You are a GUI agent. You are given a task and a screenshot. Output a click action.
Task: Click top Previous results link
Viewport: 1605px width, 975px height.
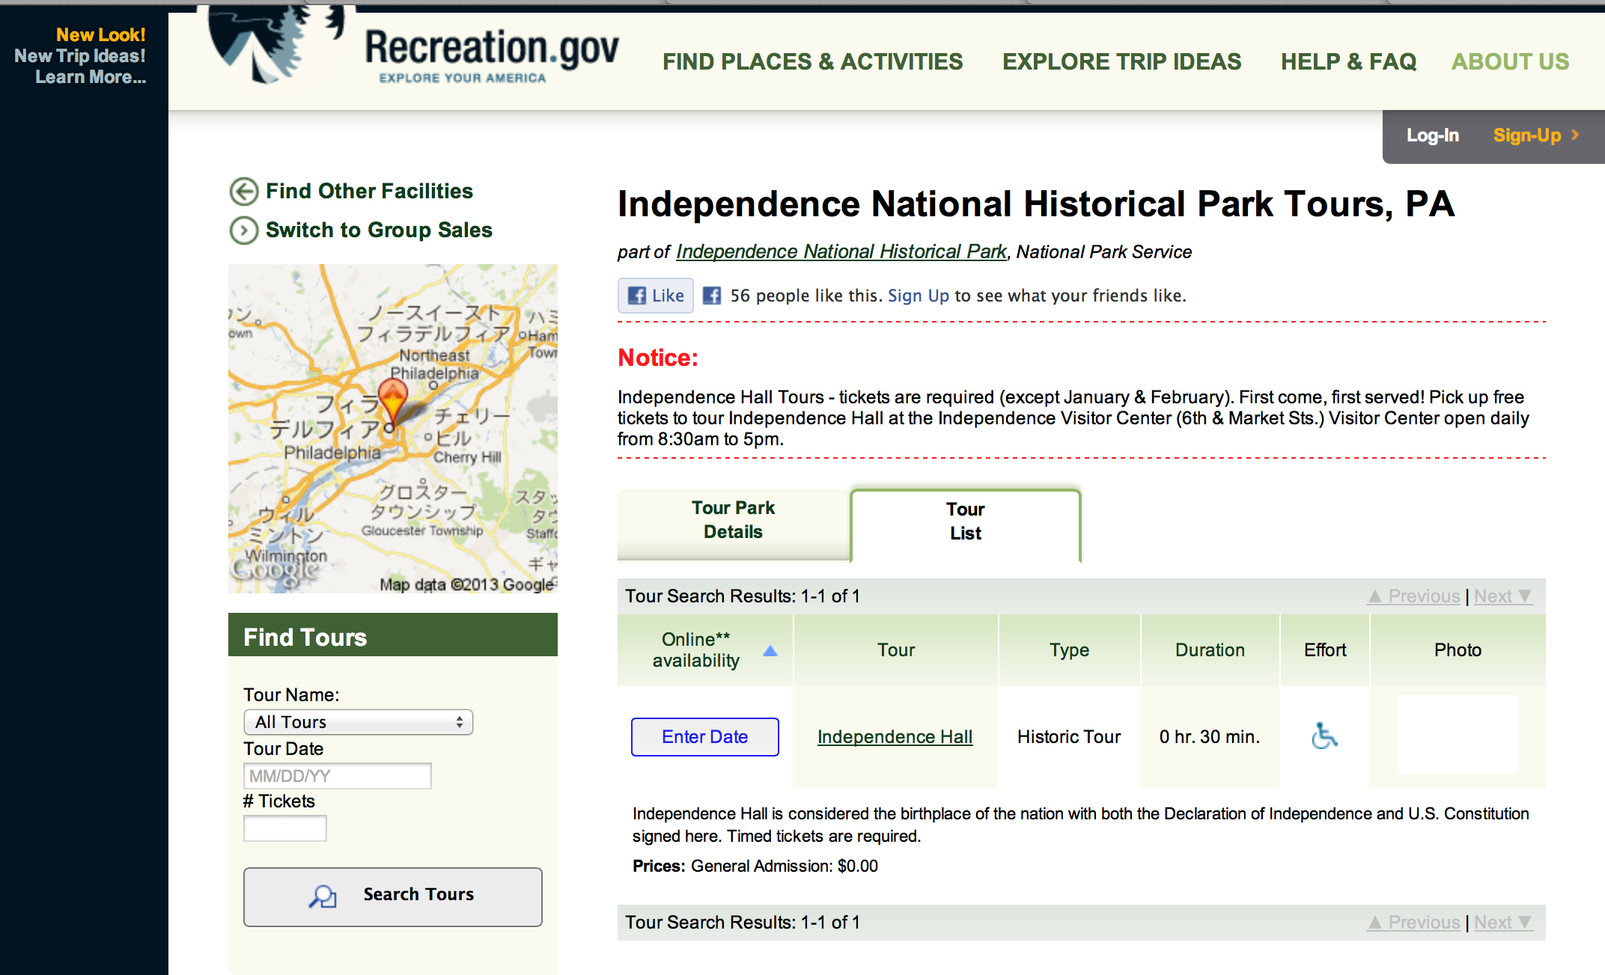(1414, 596)
